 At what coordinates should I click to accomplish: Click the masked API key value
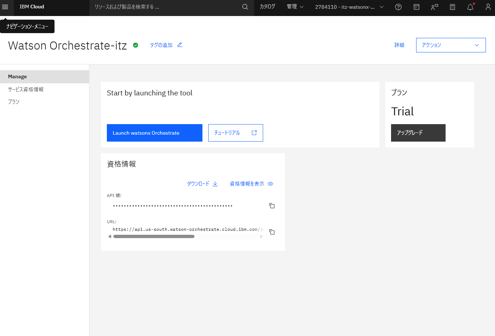coord(173,206)
